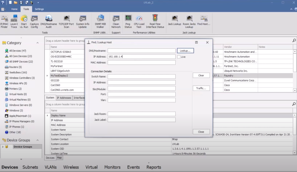Select Wireless APs (5) category

tap(16, 83)
